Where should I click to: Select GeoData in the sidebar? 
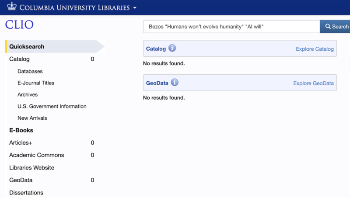21,180
